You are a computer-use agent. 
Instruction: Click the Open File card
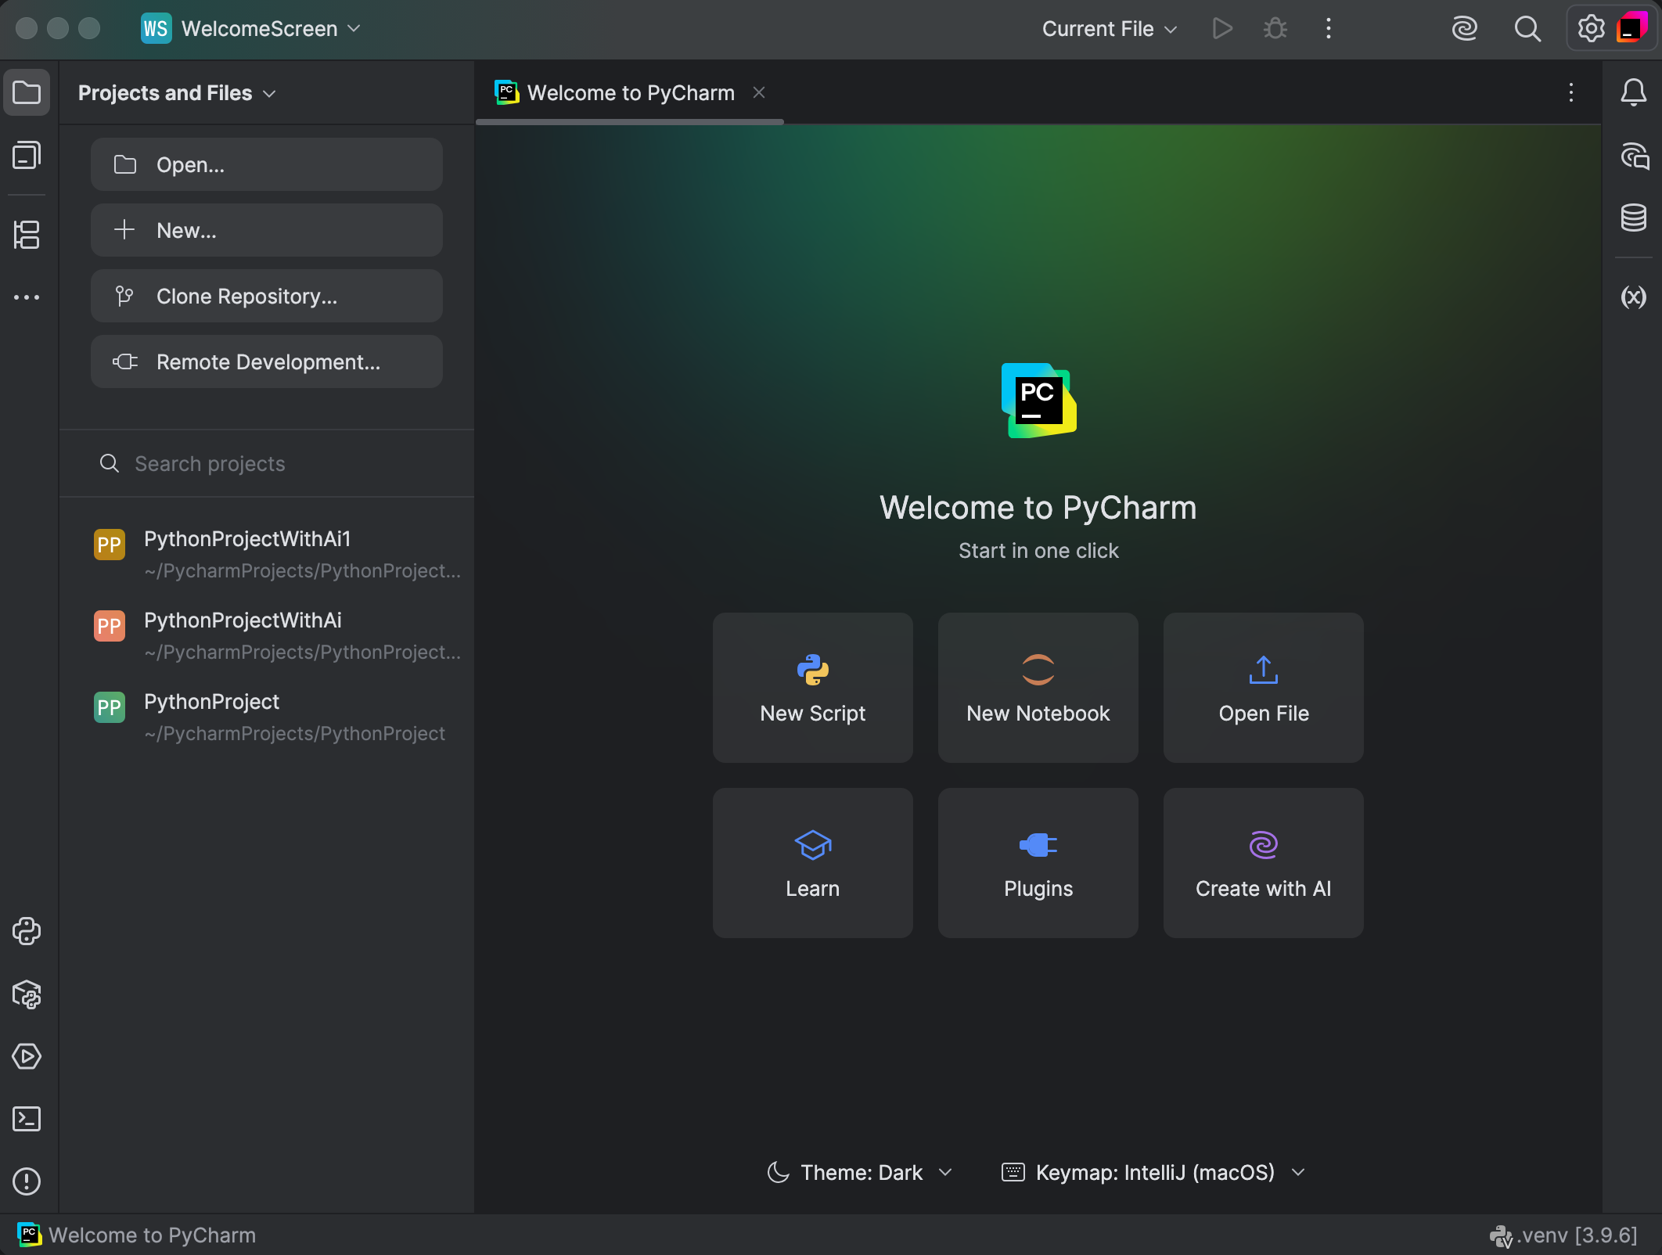[x=1263, y=687]
